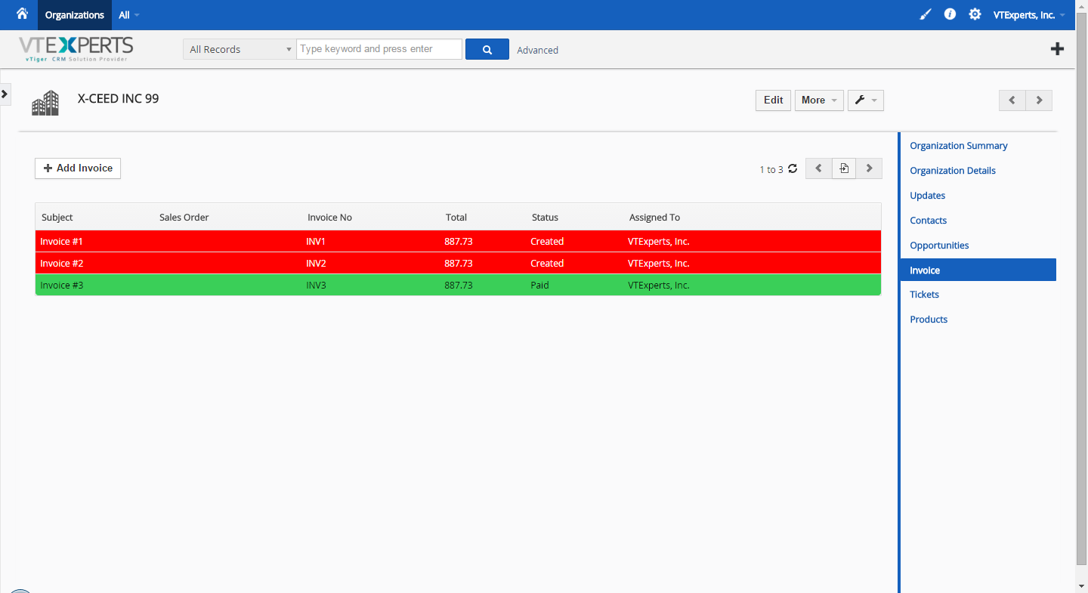
Task: Select the Invoice related tab
Action: coord(978,270)
